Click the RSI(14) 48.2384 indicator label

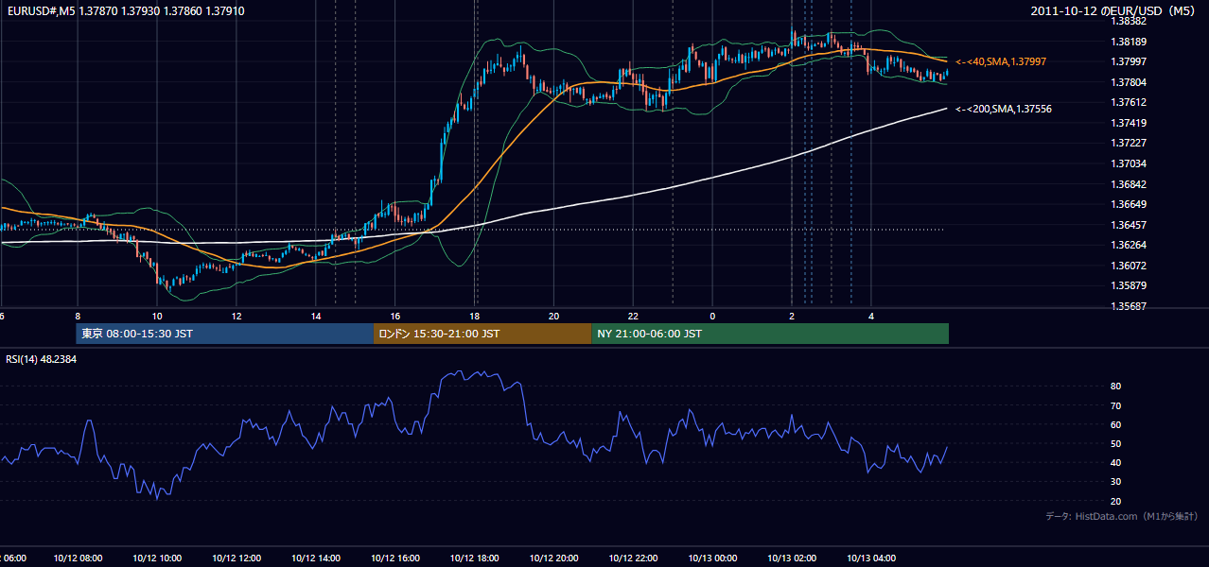[x=42, y=359]
